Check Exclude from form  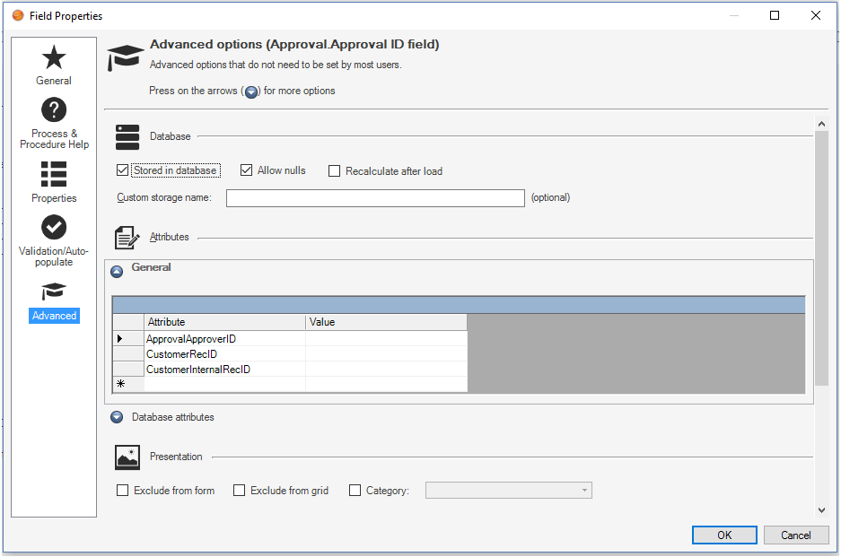[121, 490]
